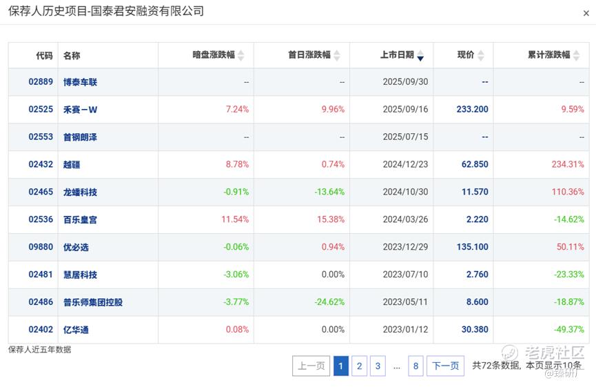Go to page 2

[359, 366]
